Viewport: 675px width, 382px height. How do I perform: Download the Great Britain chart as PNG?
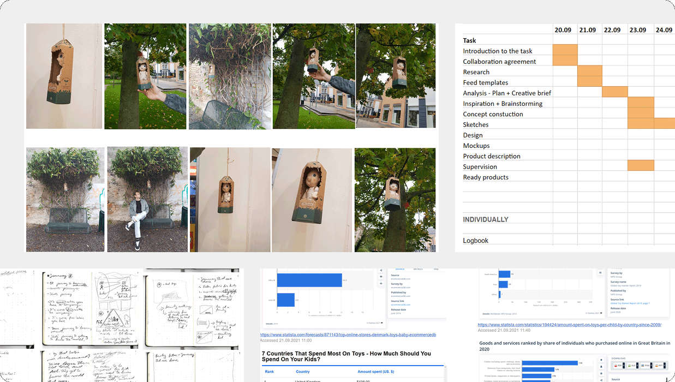pyautogui.click(x=646, y=366)
